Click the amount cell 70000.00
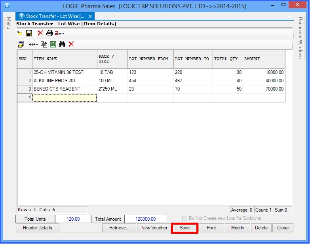Viewport: 310px width, 244px height. click(264, 89)
